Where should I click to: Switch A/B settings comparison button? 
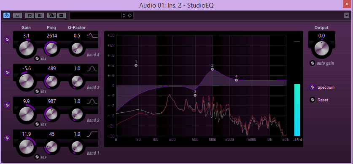coord(51,16)
